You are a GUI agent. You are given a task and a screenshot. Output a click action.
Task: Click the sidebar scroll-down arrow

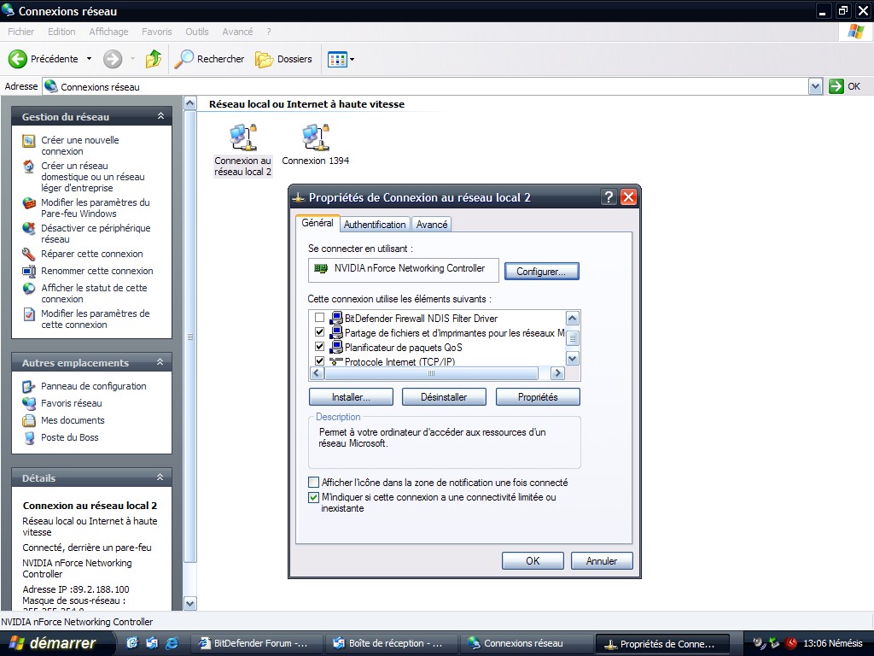click(x=190, y=603)
